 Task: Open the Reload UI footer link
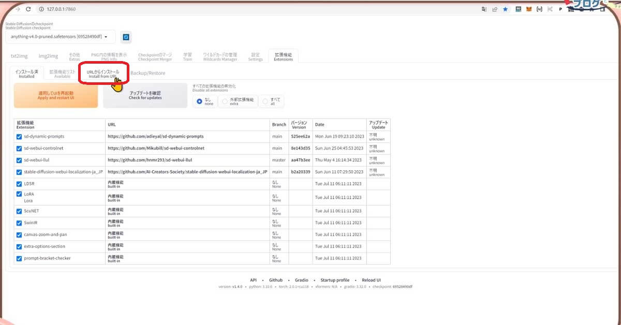click(x=371, y=280)
